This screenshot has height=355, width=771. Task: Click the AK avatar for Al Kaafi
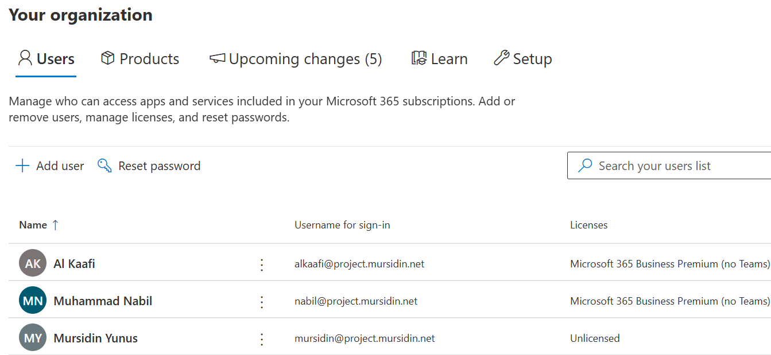click(33, 263)
